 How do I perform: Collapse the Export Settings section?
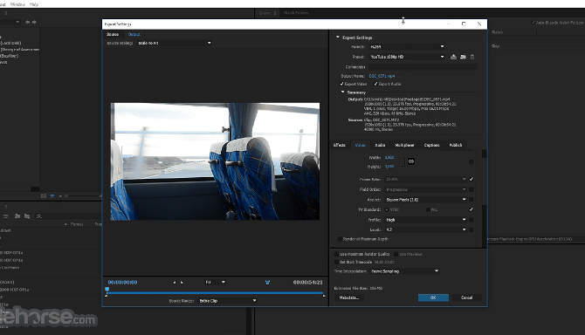(x=338, y=38)
